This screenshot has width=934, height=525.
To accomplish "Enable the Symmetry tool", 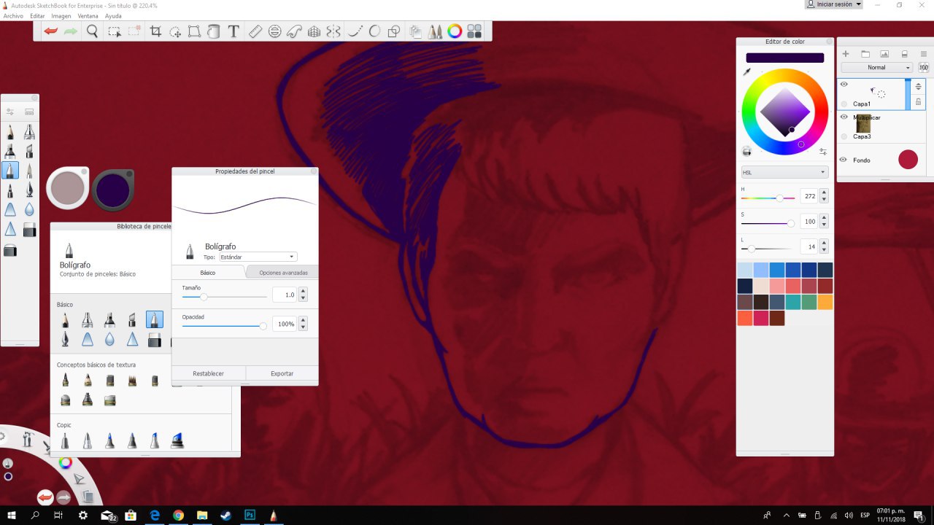I will tap(333, 31).
